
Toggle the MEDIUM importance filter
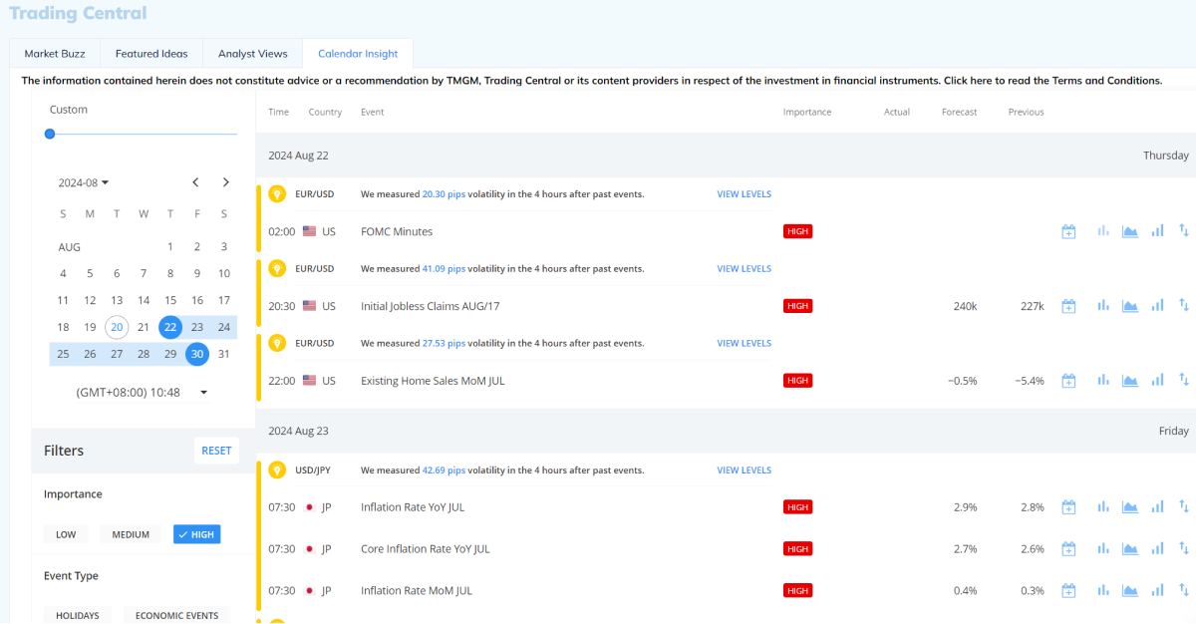point(131,533)
